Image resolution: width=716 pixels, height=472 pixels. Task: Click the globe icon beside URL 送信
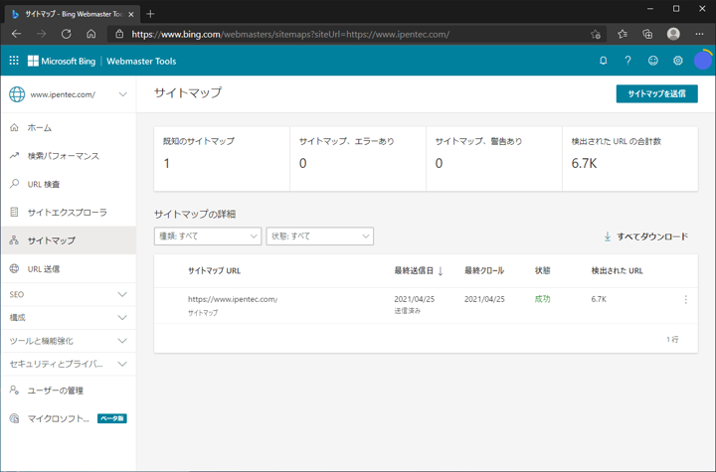click(14, 268)
